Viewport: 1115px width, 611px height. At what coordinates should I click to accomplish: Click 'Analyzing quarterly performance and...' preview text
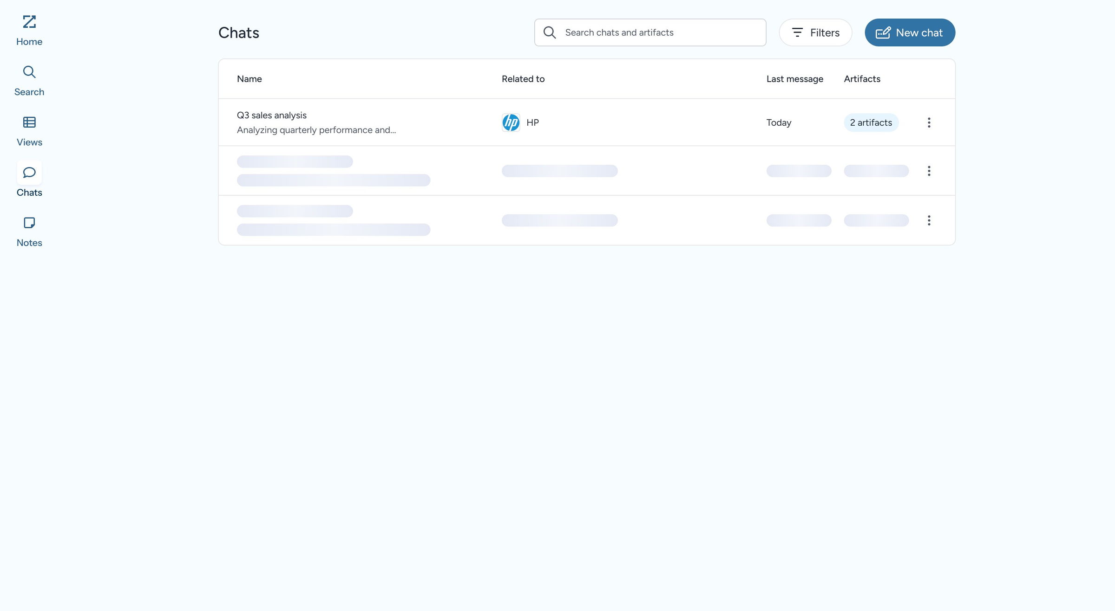click(x=316, y=130)
